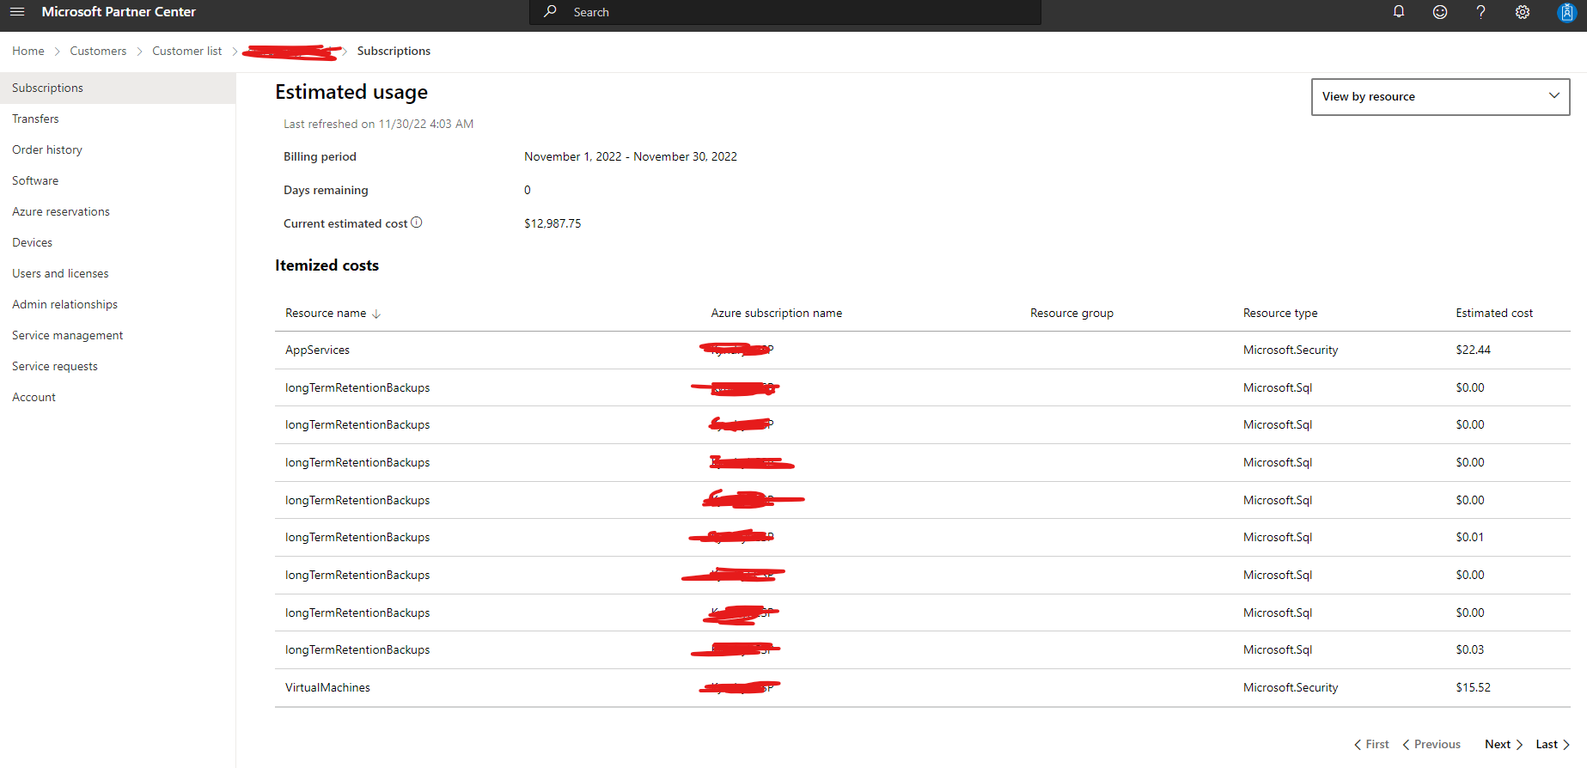Viewport: 1587px width, 768px height.
Task: Click the First page button
Action: [x=1371, y=744]
